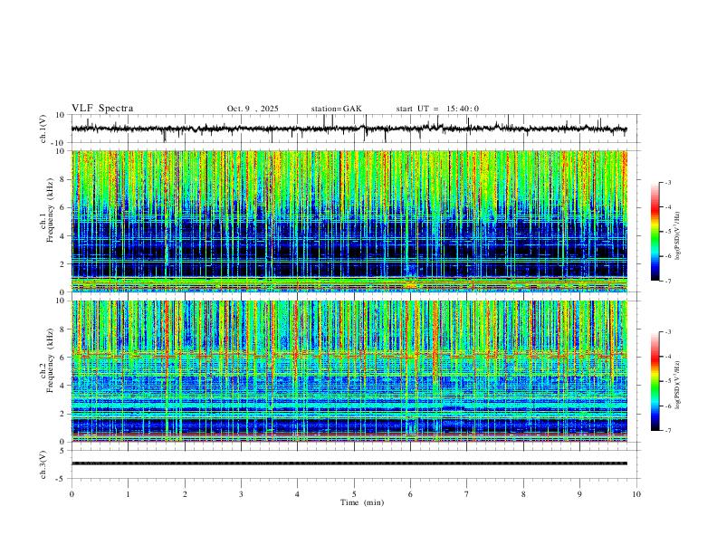Click the "2" tick on ch.2 frequency axis
717x554 pixels.
[63, 413]
